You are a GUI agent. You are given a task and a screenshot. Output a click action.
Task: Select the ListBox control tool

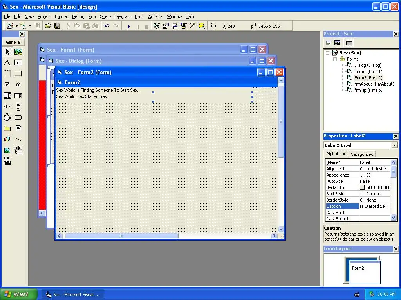18,96
